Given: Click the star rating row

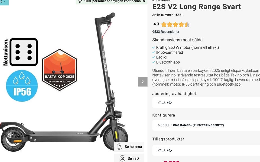Looking at the screenshot, I should tap(175, 24).
